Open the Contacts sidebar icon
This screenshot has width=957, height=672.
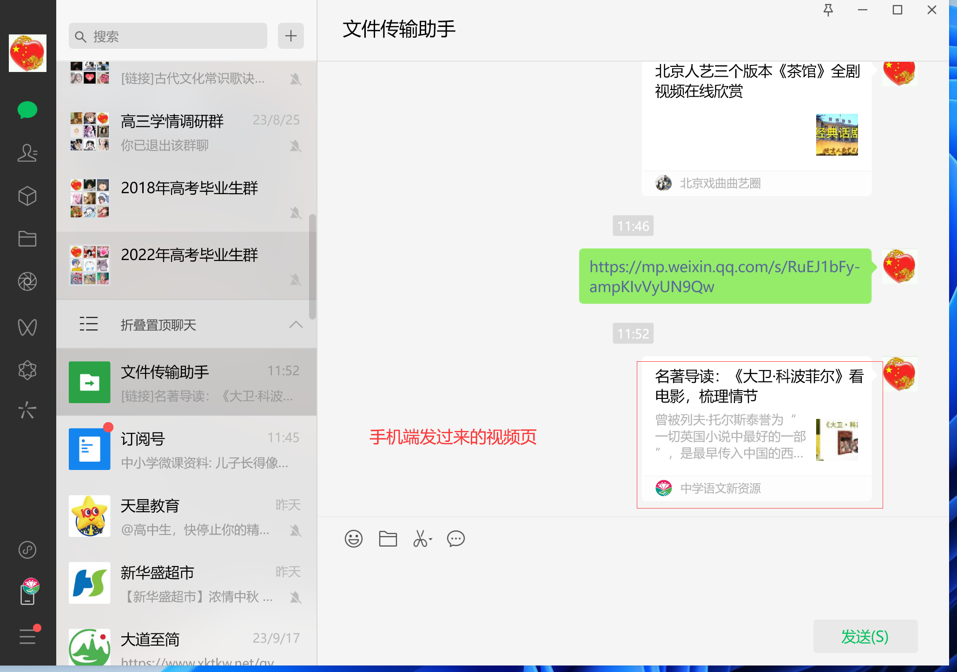coord(27,153)
